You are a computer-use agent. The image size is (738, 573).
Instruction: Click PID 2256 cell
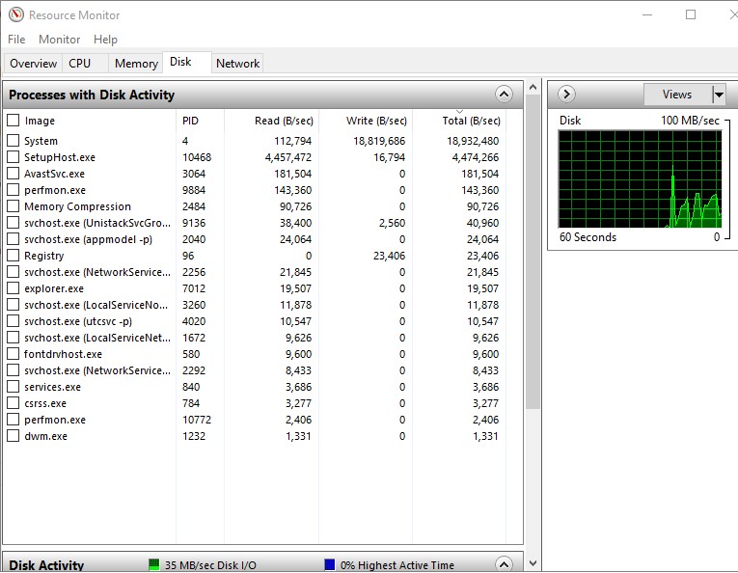pos(194,272)
